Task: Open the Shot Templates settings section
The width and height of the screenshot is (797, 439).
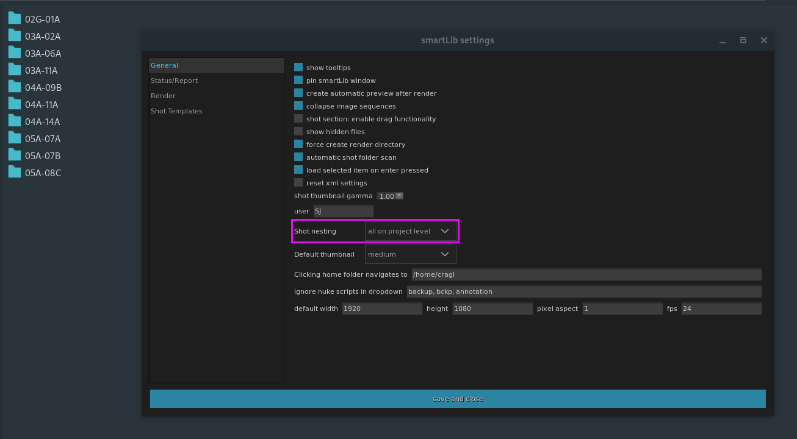Action: [x=176, y=111]
